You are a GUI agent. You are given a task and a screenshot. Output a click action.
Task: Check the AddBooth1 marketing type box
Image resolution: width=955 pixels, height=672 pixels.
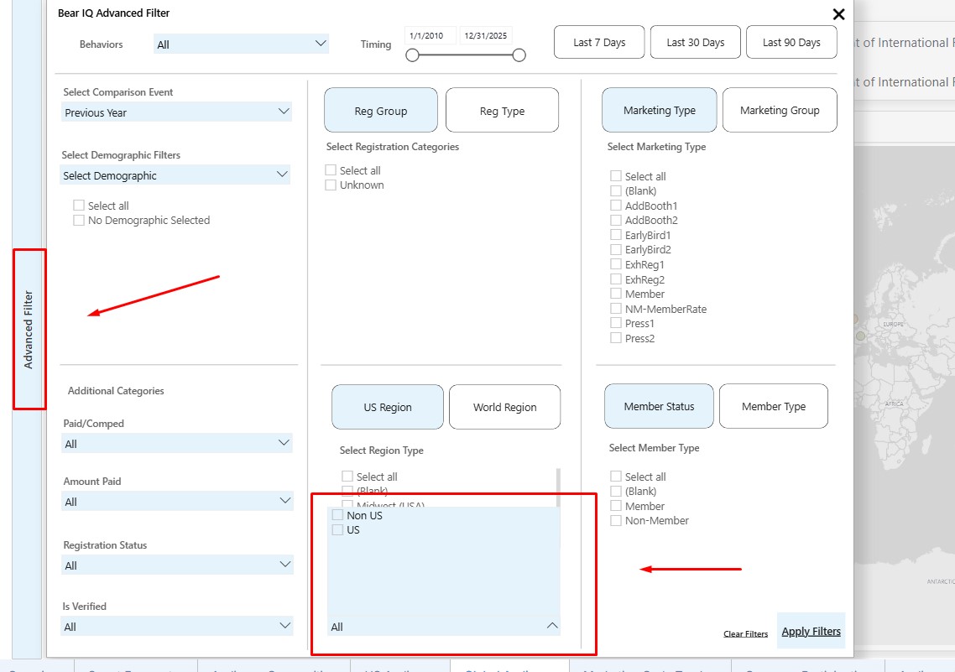click(x=616, y=206)
